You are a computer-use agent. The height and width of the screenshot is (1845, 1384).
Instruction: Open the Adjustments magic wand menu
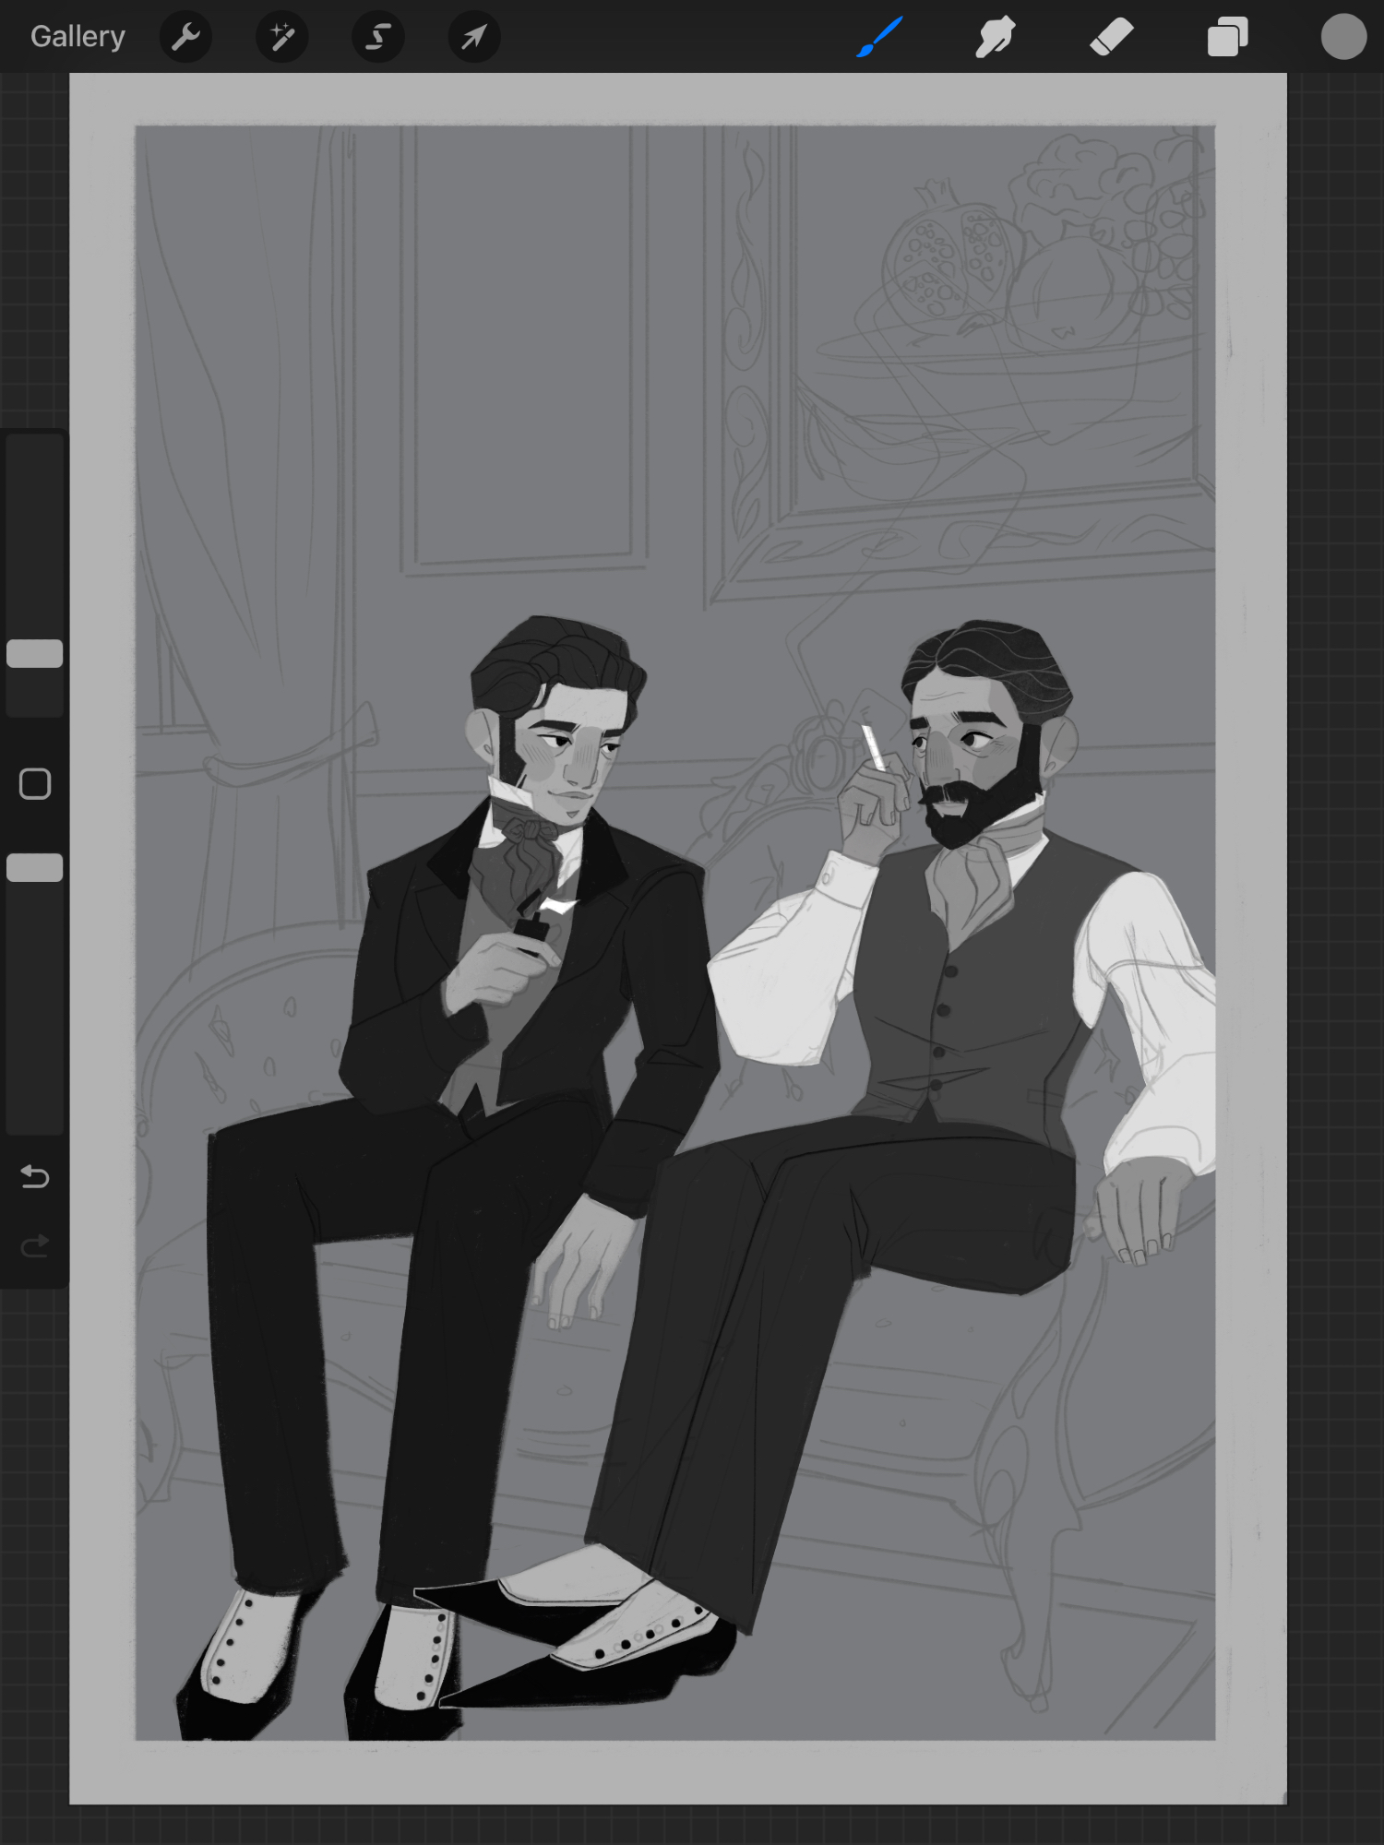(x=281, y=37)
